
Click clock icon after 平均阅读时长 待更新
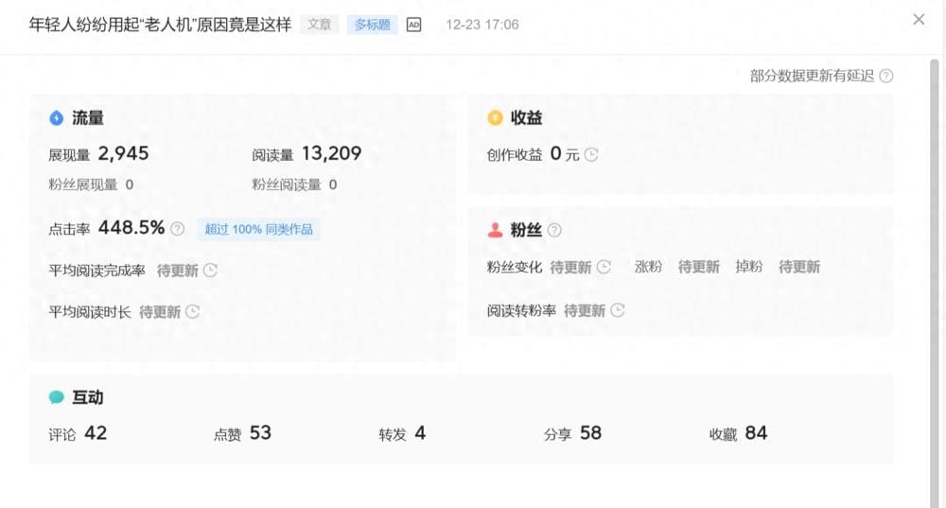(x=192, y=312)
